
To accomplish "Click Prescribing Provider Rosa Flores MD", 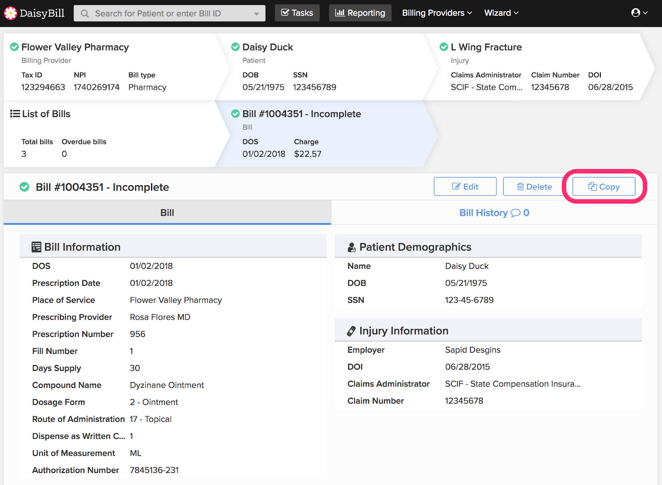I will click(x=160, y=317).
